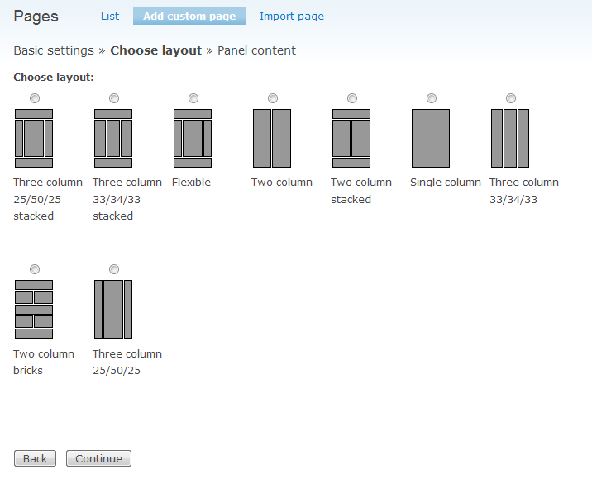Click the Three column 33/34/33 stacked layout icon
592x493 pixels.
113,138
